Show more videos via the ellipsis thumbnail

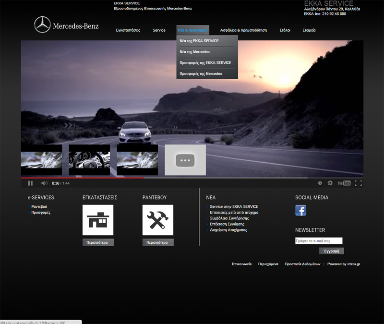pyautogui.click(x=185, y=160)
